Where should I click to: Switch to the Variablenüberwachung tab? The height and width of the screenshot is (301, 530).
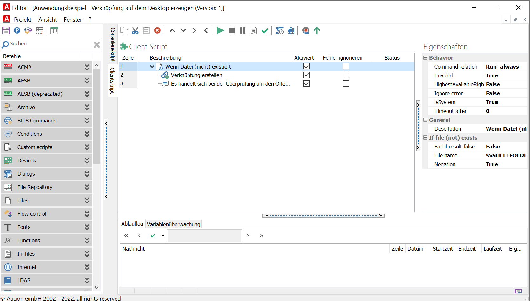pos(173,224)
